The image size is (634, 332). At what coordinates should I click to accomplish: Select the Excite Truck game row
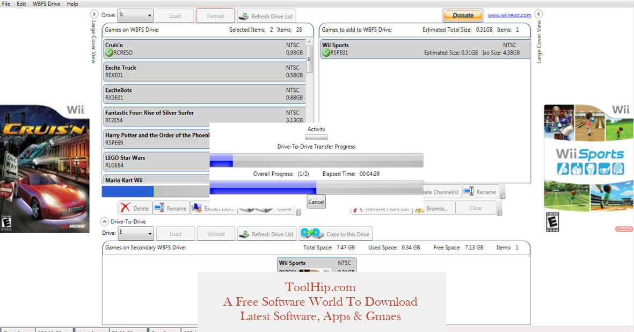click(204, 71)
